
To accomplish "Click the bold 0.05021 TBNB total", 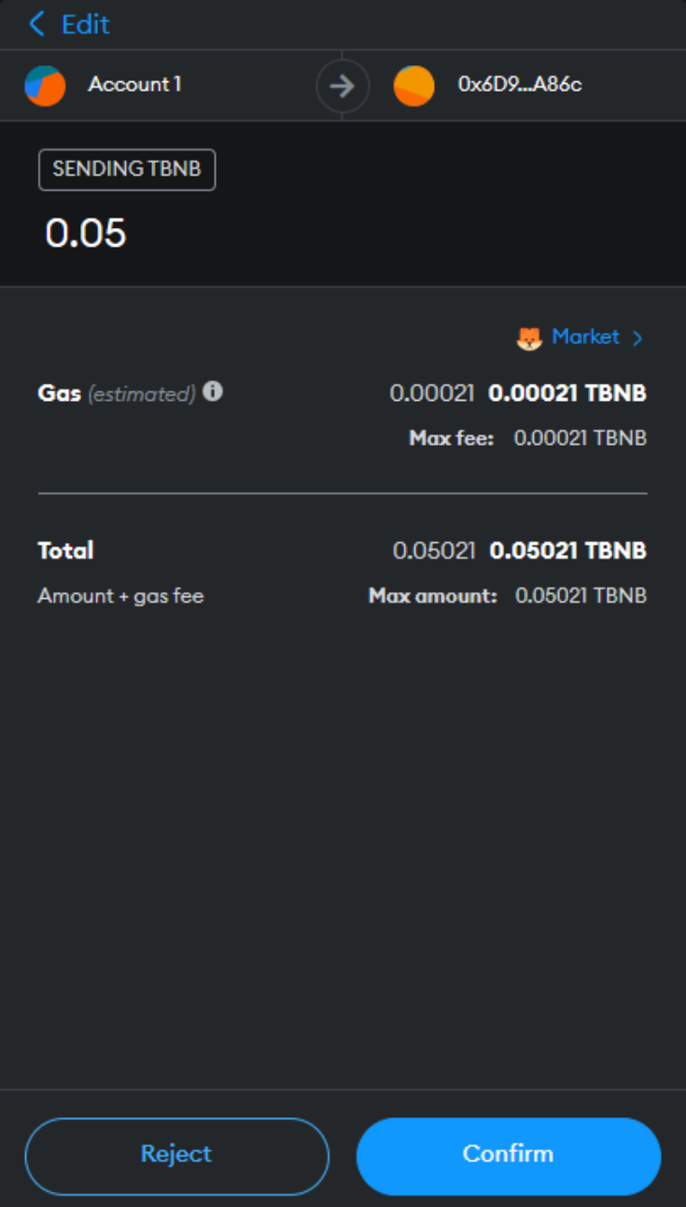I will [x=567, y=550].
